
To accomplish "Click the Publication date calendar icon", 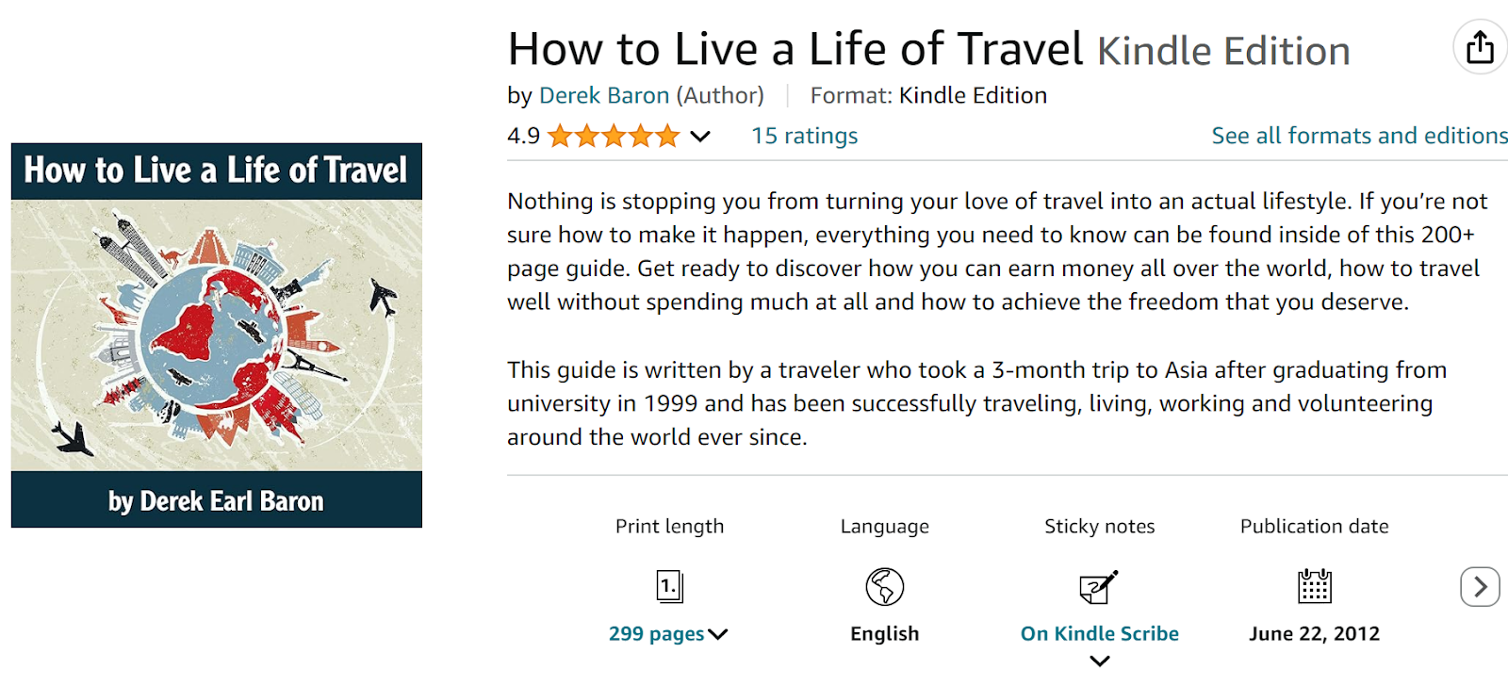I will click(x=1314, y=586).
